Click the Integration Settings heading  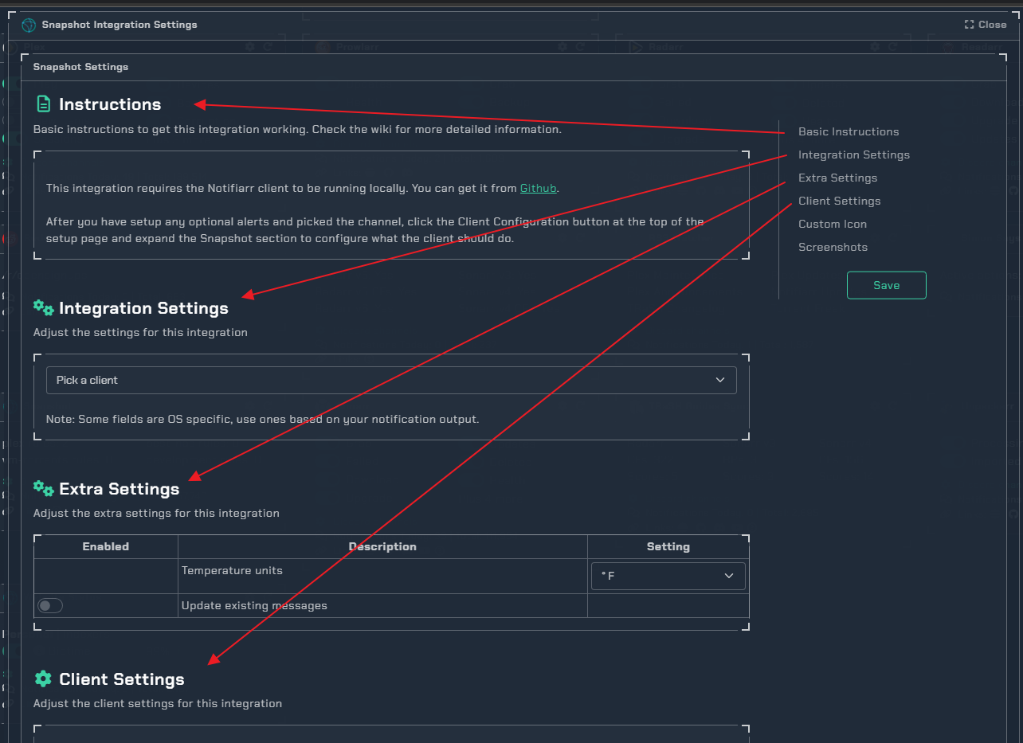(143, 308)
